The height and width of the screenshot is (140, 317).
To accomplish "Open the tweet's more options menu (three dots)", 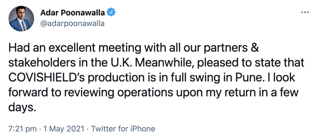I will (x=305, y=12).
